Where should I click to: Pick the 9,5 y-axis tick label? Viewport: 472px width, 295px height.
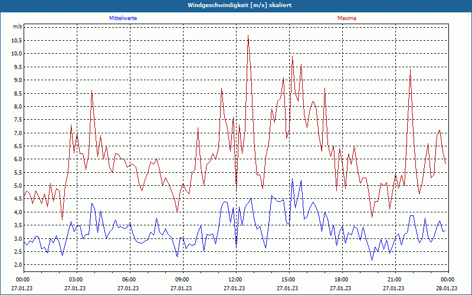(18, 67)
